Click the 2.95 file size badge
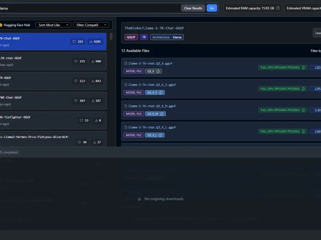Image resolution: width=321 pixels, height=240 pixels. (315, 89)
